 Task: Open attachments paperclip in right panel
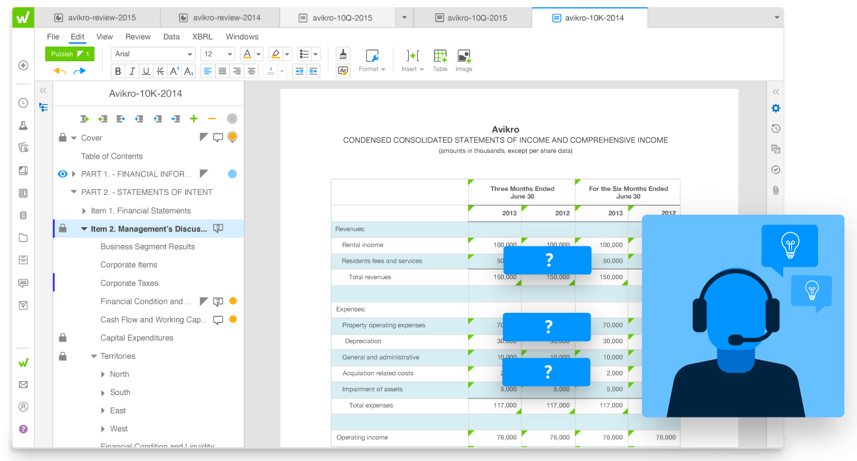pos(776,190)
